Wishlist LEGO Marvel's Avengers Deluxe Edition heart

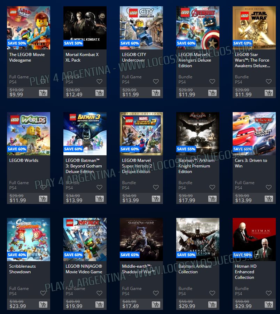click(x=212, y=81)
